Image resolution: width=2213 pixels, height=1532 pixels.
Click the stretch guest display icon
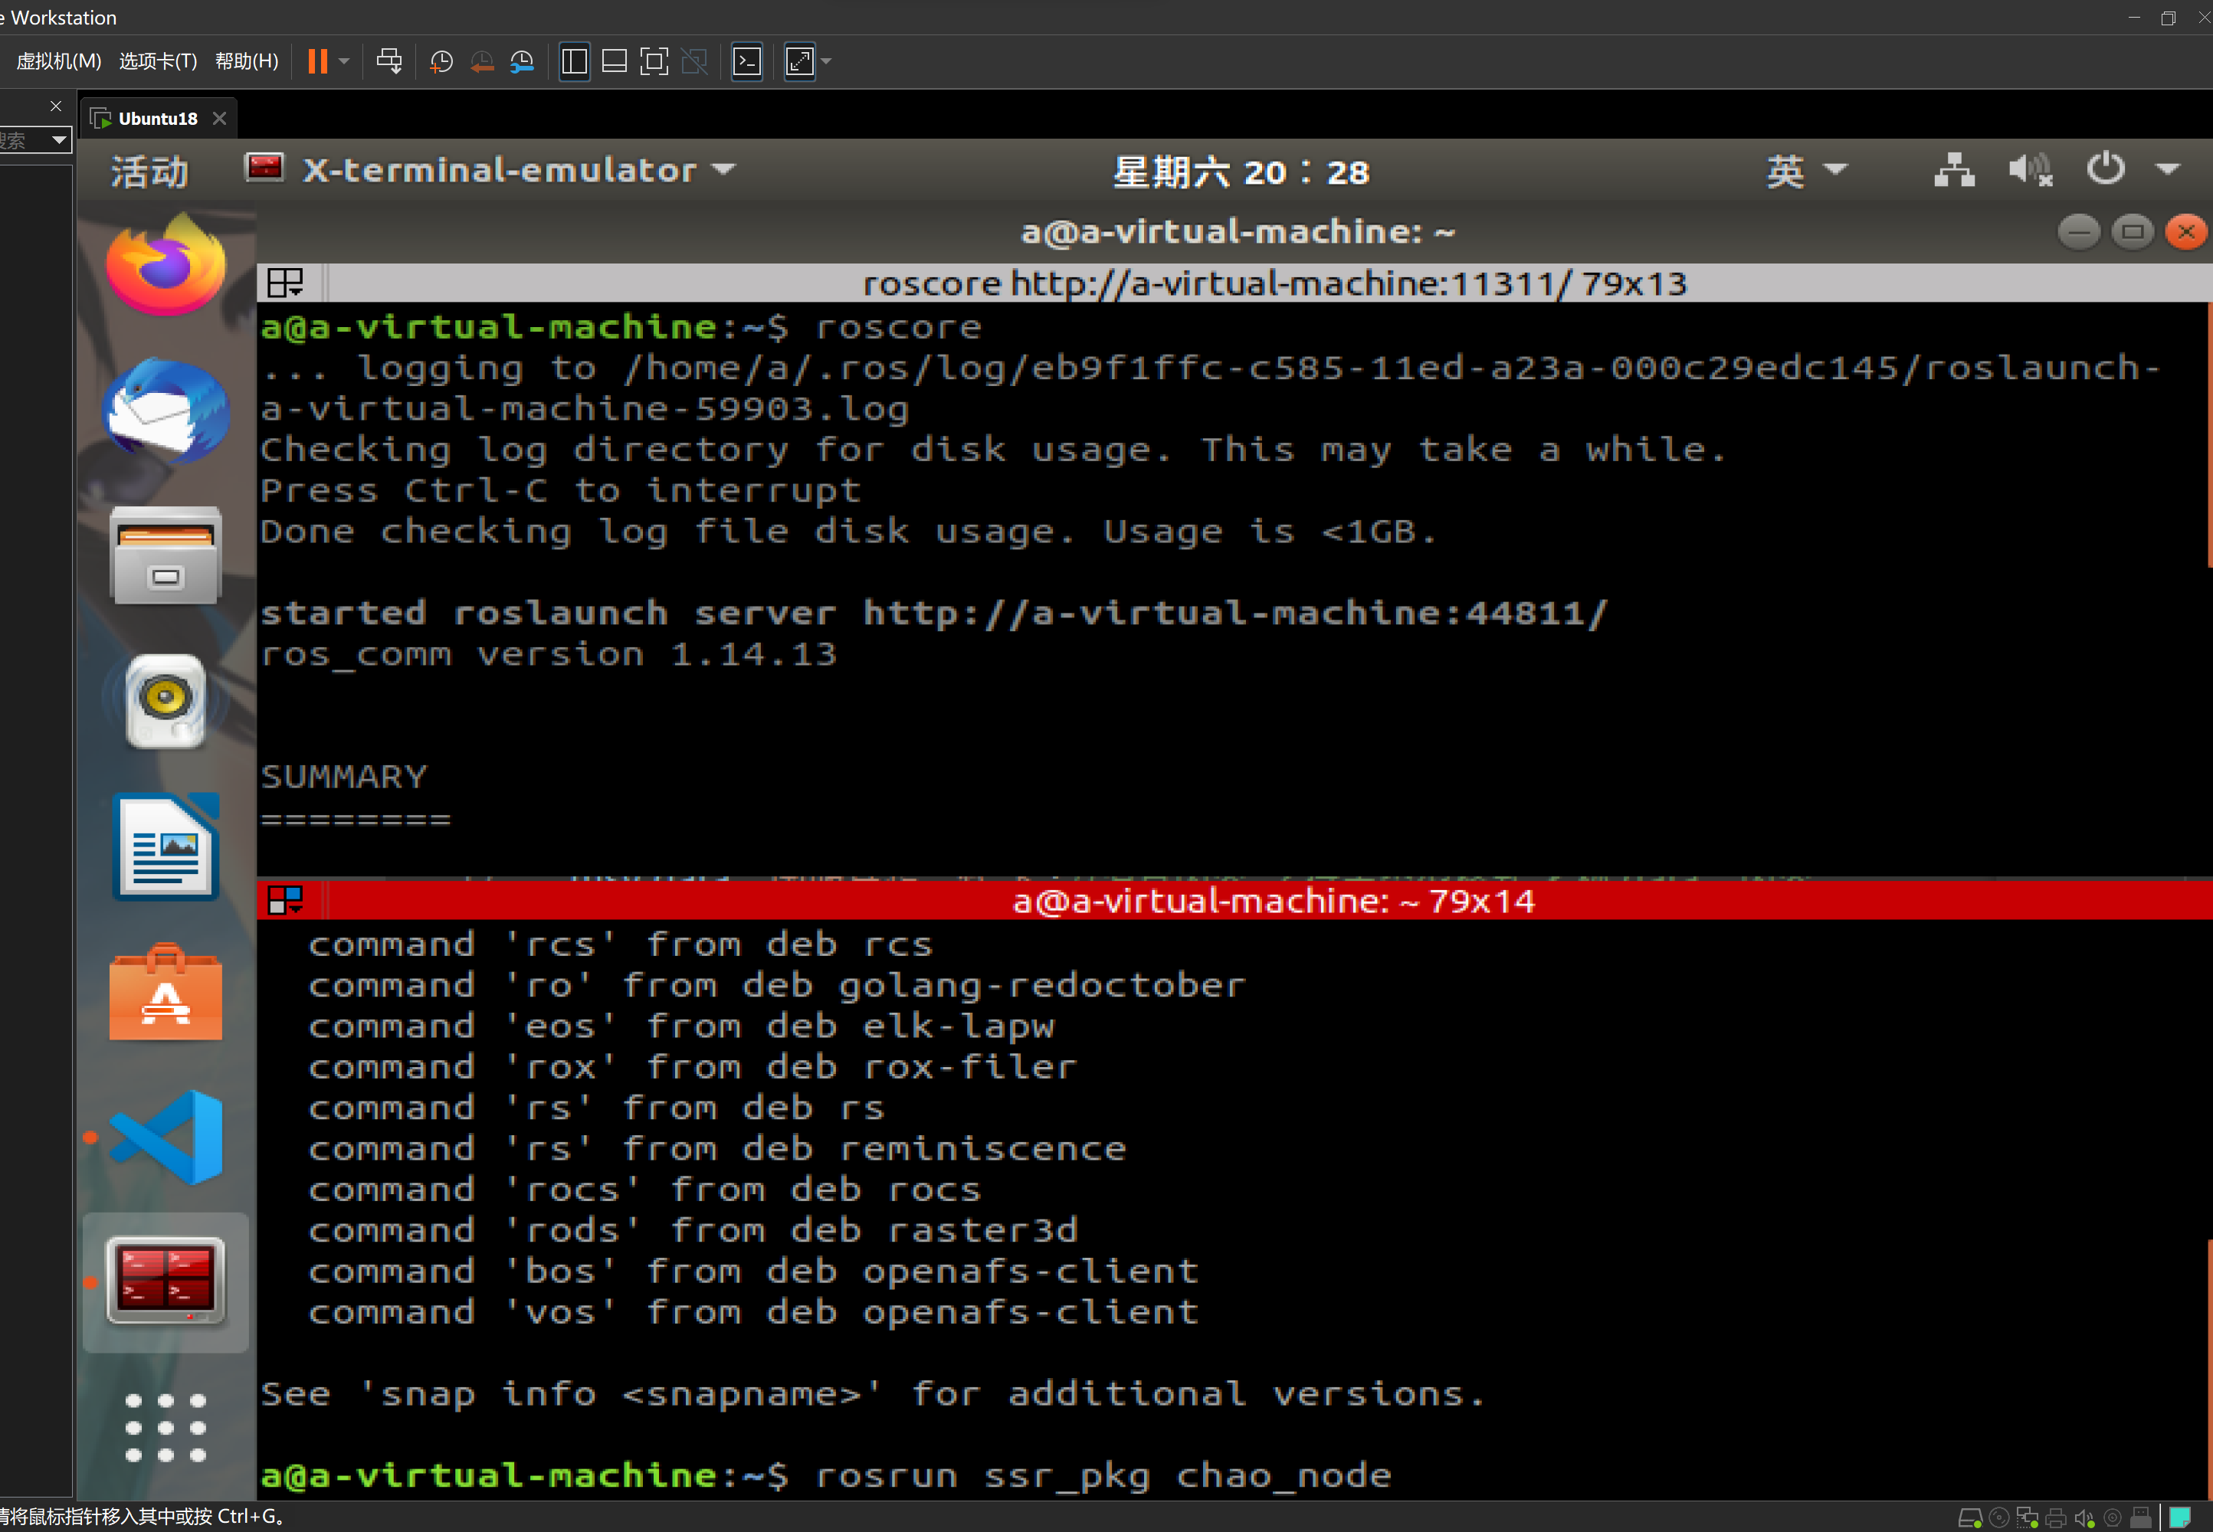[x=800, y=61]
